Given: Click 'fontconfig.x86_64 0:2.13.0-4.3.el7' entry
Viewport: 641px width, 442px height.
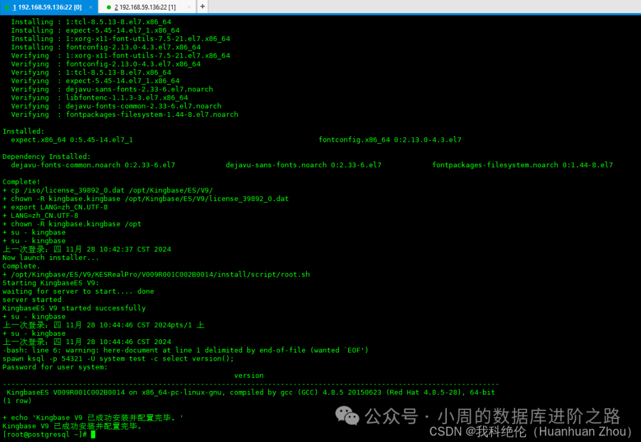Looking at the screenshot, I should pos(390,139).
